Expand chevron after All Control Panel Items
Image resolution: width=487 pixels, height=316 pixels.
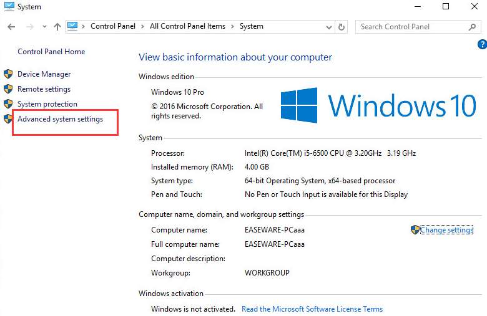tap(232, 27)
